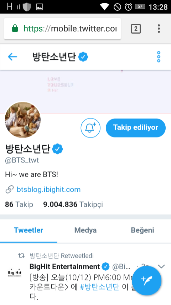Select the Tweetler tab
The image size is (171, 305).
(28, 230)
